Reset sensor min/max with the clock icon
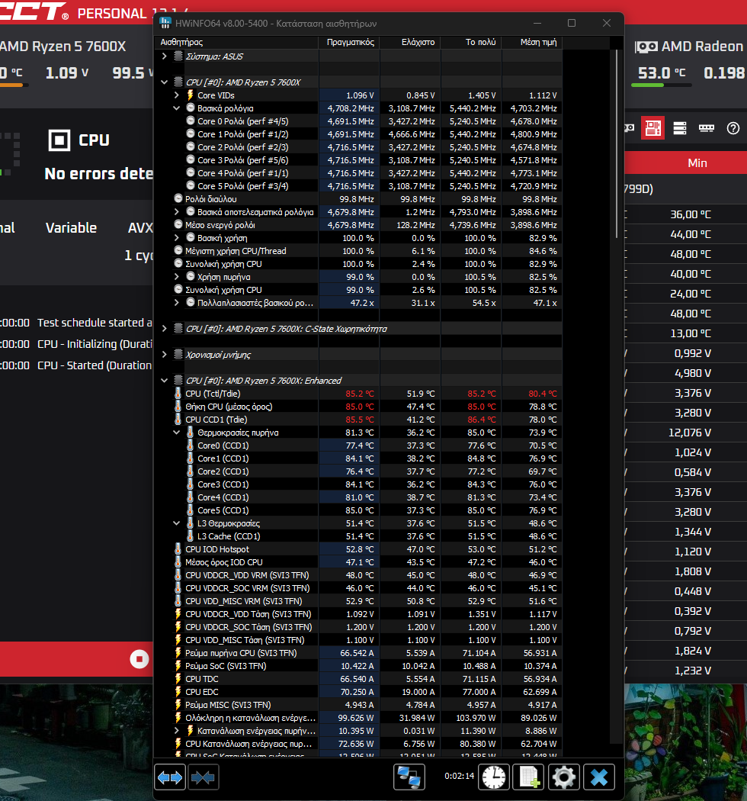Image resolution: width=747 pixels, height=801 pixels. pyautogui.click(x=493, y=777)
